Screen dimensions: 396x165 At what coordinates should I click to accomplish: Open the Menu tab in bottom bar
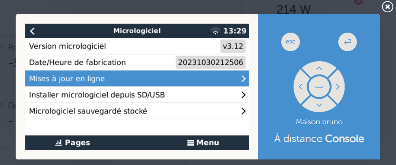203,143
